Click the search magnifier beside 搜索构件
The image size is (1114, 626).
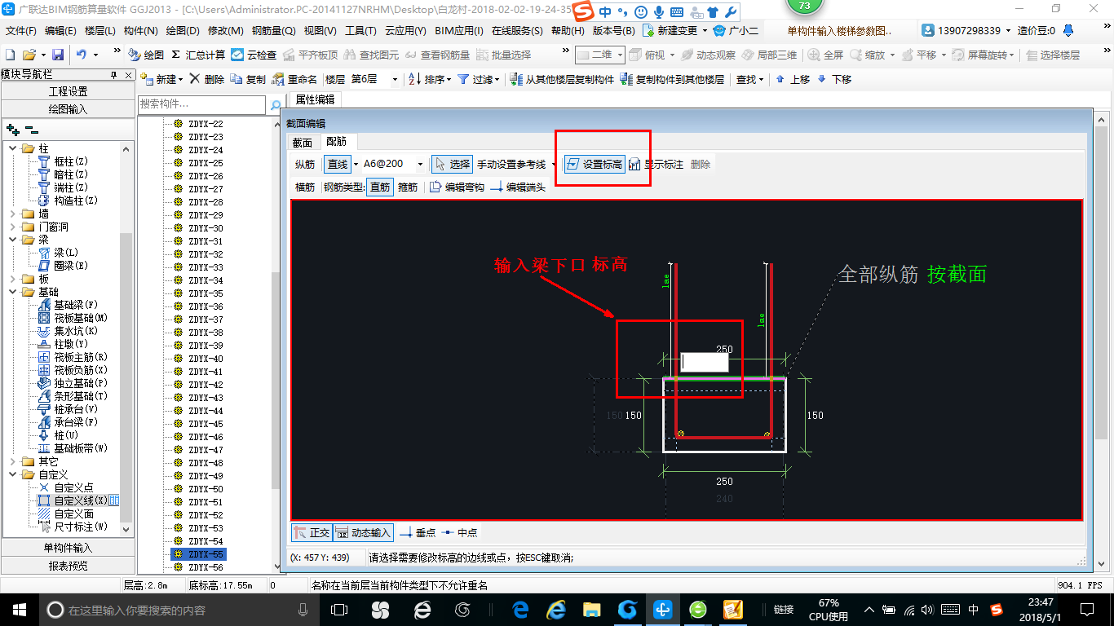276,105
